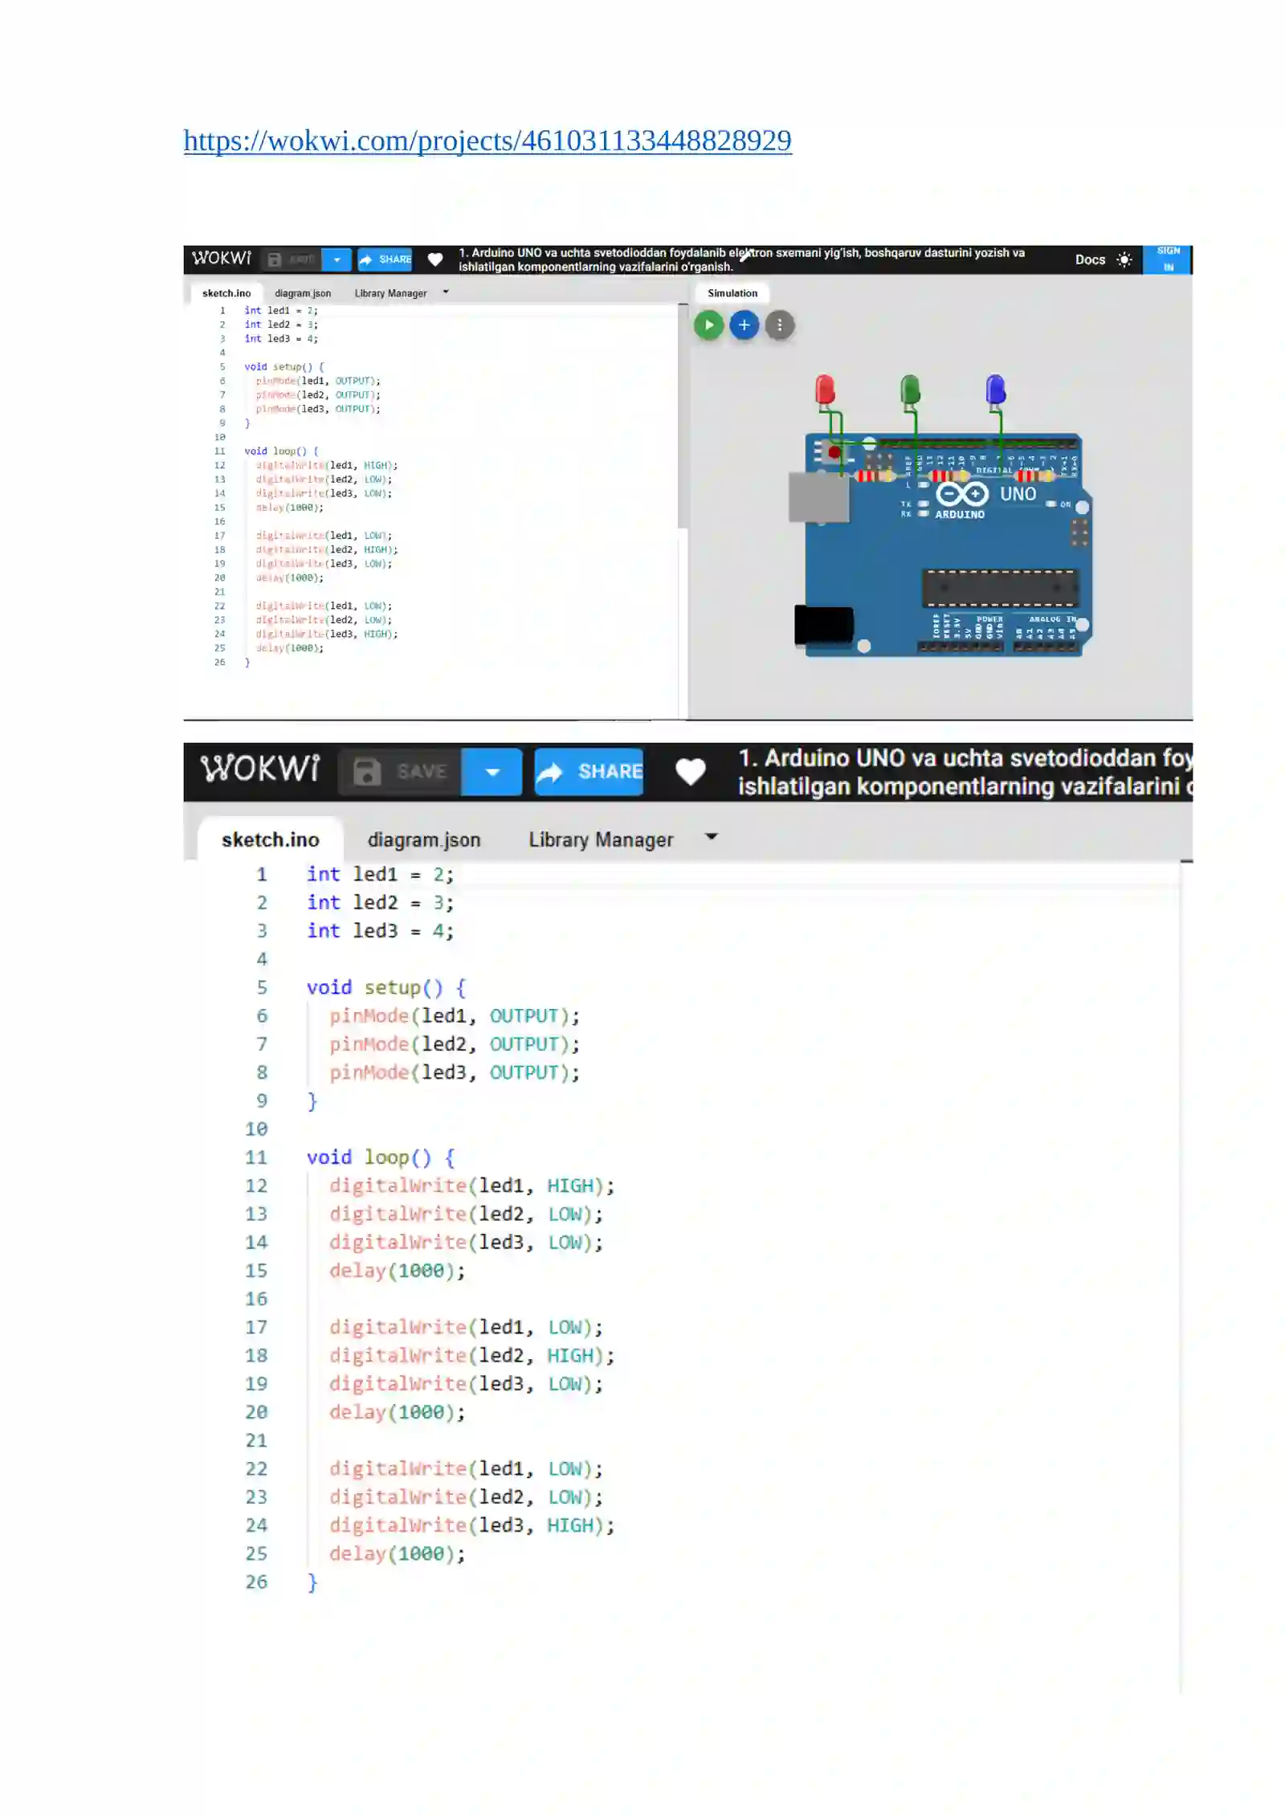Click the red reset button on Arduino
The height and width of the screenshot is (1817, 1285).
[x=834, y=453]
